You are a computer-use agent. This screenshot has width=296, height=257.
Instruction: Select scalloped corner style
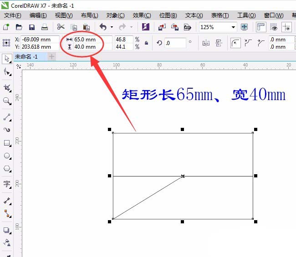[x=248, y=43]
